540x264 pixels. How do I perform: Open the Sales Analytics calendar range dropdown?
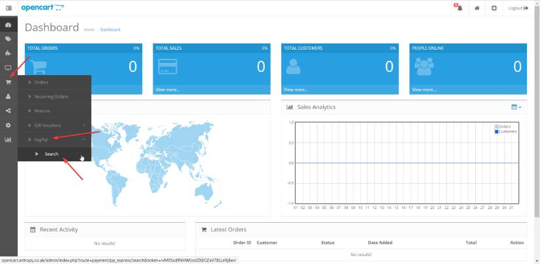[516, 107]
